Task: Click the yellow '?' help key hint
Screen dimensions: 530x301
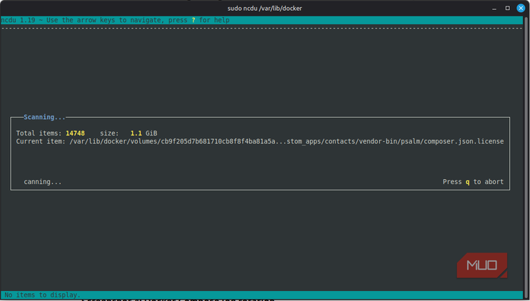Action: pyautogui.click(x=194, y=20)
